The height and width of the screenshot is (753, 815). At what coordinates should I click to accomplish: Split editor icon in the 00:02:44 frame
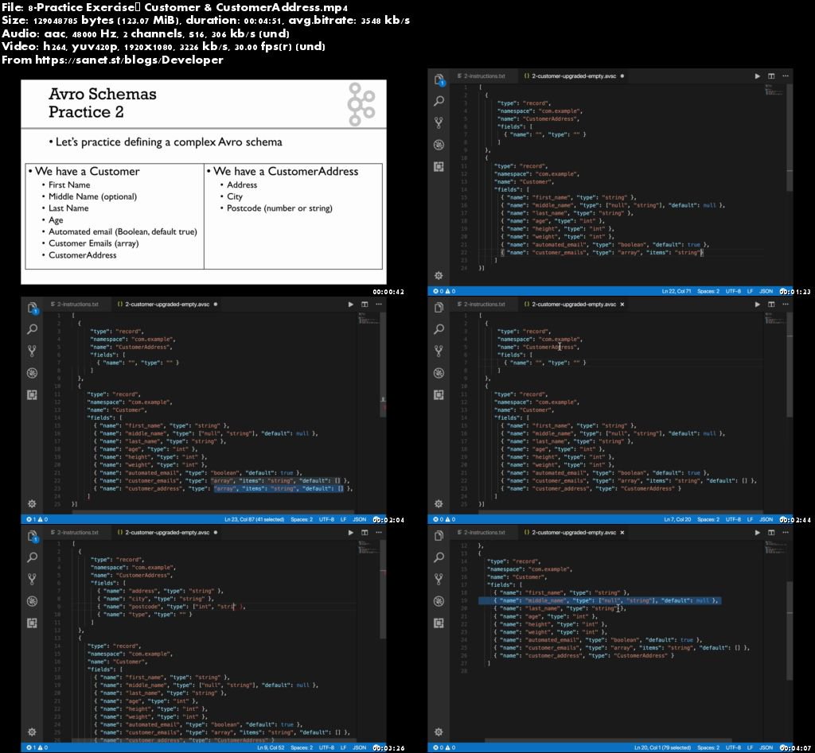pyautogui.click(x=771, y=305)
